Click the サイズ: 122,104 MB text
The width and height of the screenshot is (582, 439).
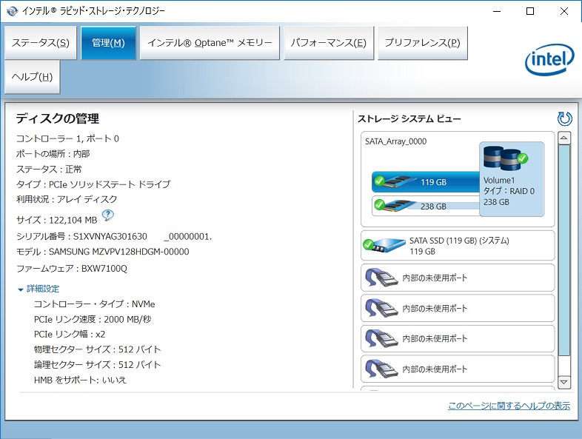(56, 220)
